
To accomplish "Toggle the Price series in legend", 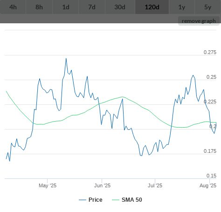I will click(90, 200).
